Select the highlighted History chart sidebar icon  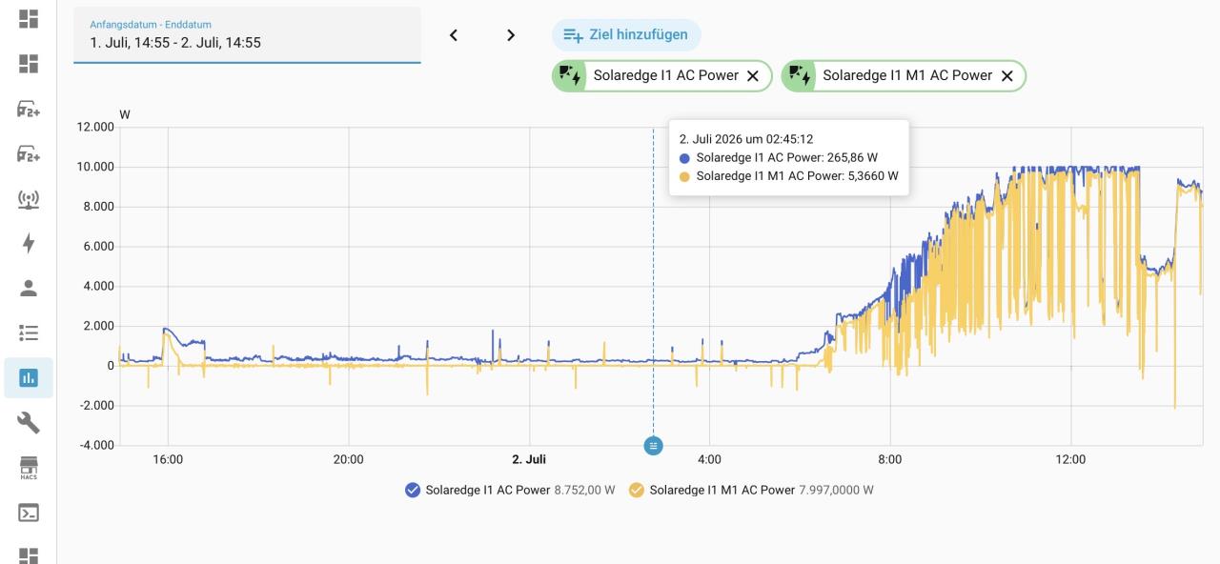click(x=29, y=377)
